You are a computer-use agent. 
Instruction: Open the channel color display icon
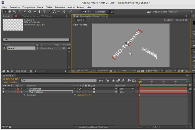pyautogui.click(x=119, y=71)
